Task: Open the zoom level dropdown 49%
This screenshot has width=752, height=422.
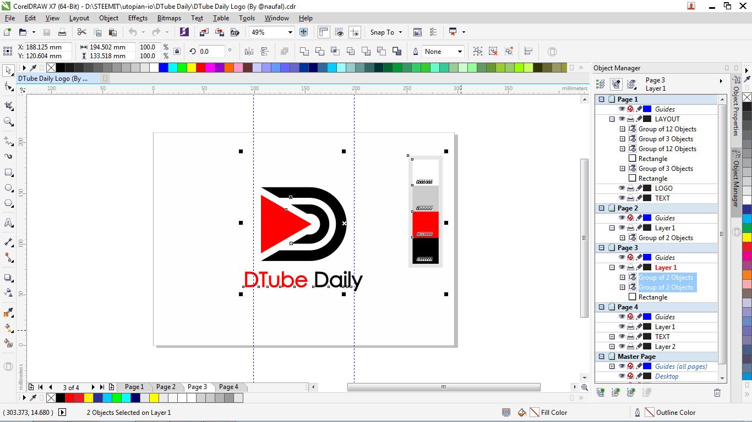Action: point(290,32)
